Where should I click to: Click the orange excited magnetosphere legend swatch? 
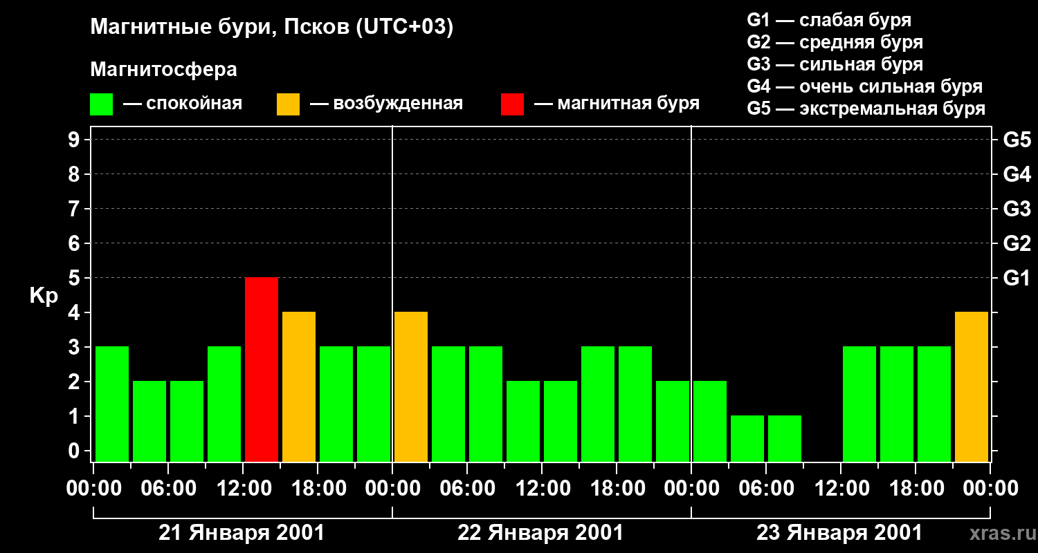[x=288, y=104]
